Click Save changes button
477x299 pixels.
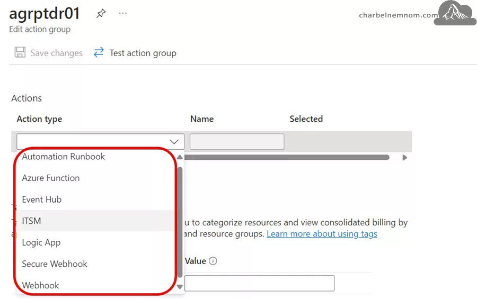click(49, 52)
